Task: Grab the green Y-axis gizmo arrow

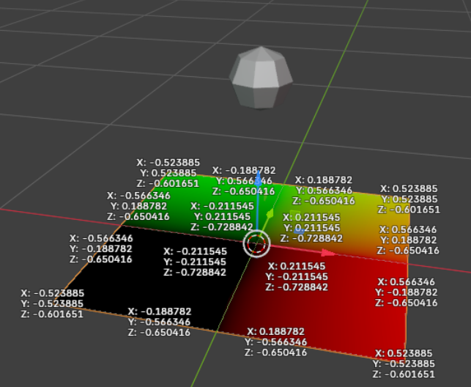Action: [270, 213]
